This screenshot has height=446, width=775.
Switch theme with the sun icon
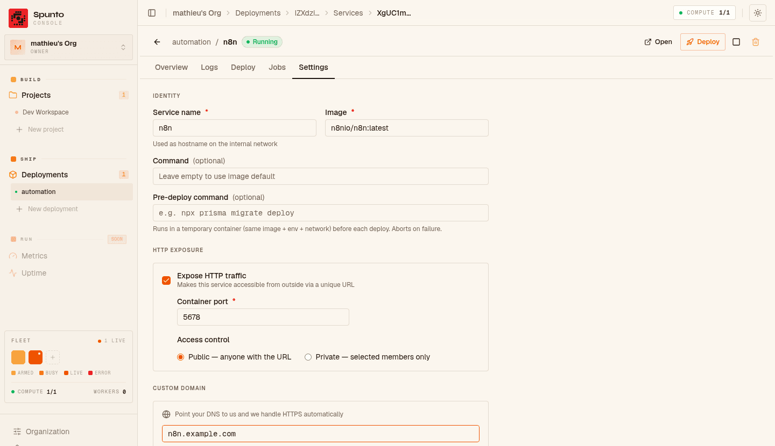coord(757,13)
